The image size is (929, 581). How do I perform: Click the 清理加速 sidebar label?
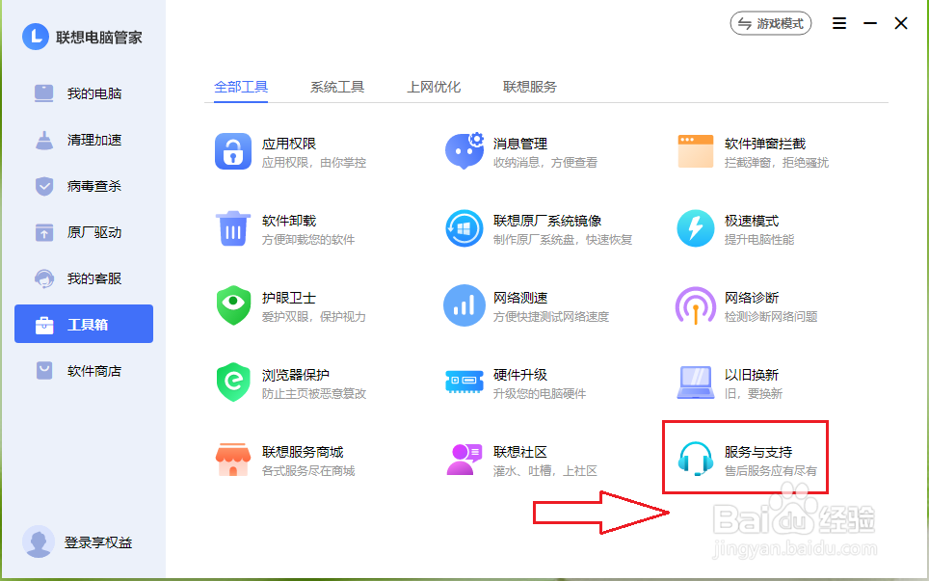click(94, 140)
